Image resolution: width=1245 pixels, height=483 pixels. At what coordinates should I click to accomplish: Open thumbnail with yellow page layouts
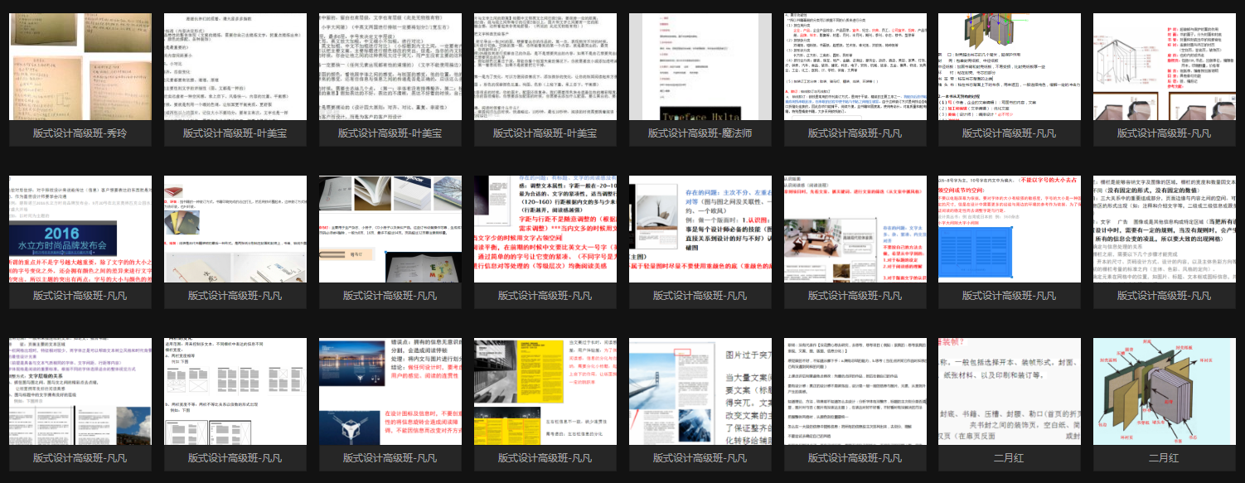(x=545, y=391)
